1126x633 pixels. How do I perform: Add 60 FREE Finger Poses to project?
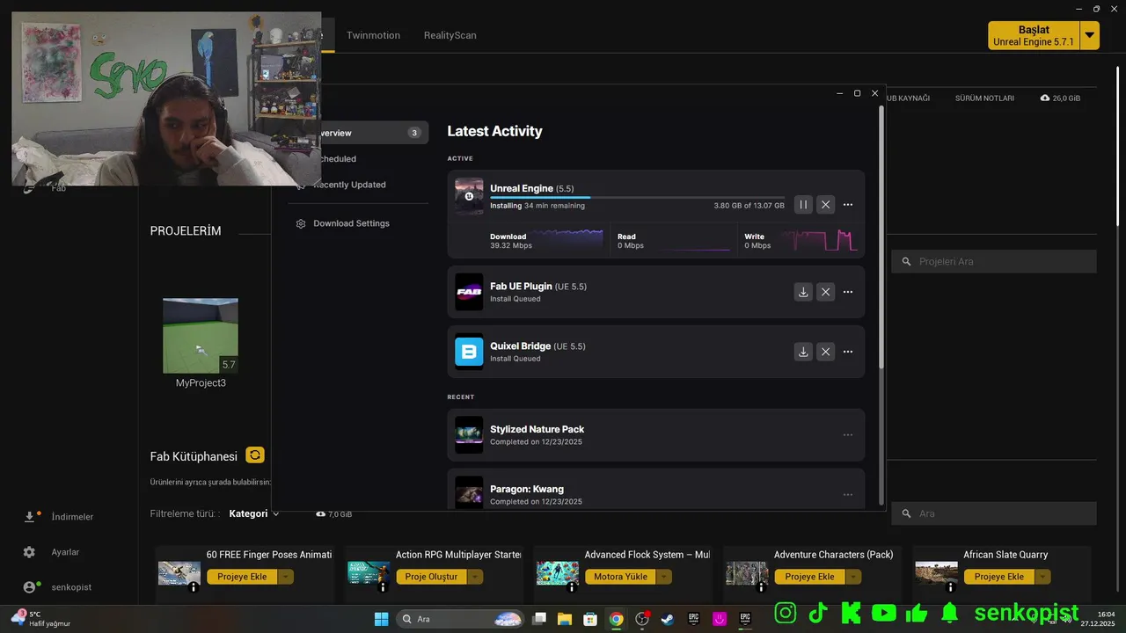click(x=242, y=577)
